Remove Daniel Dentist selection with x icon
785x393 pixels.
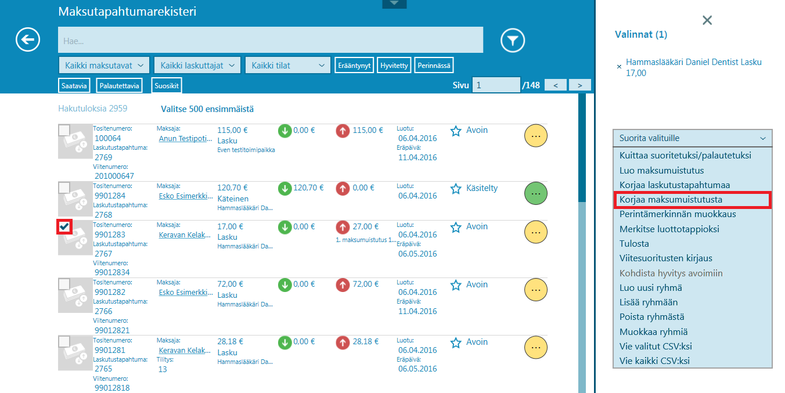point(619,67)
